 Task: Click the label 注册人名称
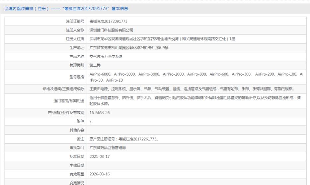(75, 30)
